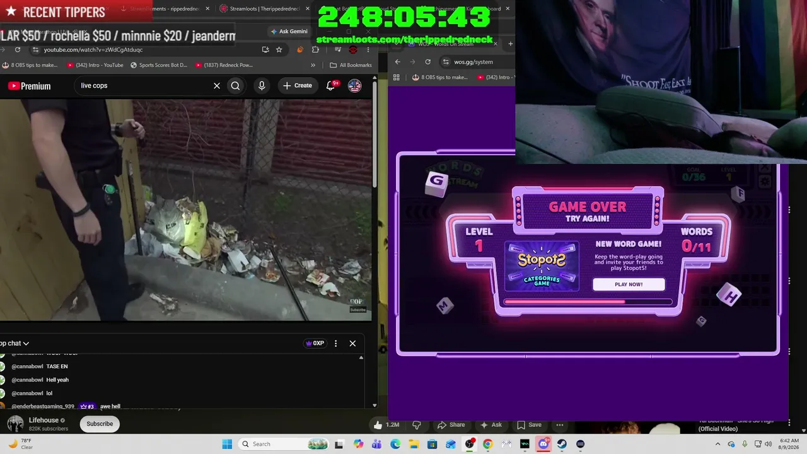The image size is (807, 454).
Task: Start voice search with the microphone icon
Action: (262, 86)
